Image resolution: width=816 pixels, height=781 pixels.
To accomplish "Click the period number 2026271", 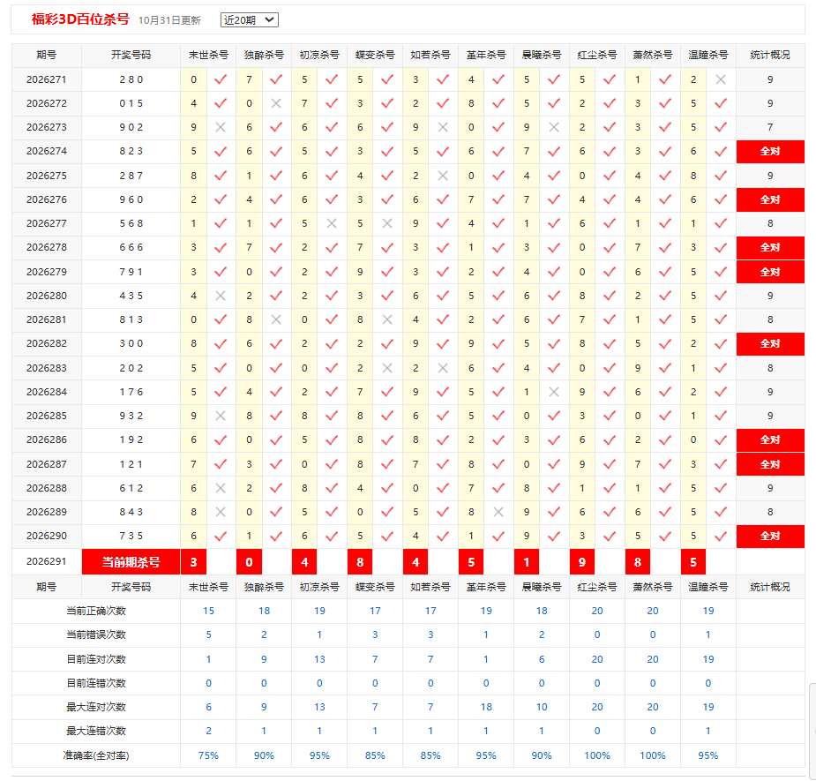I will click(47, 79).
